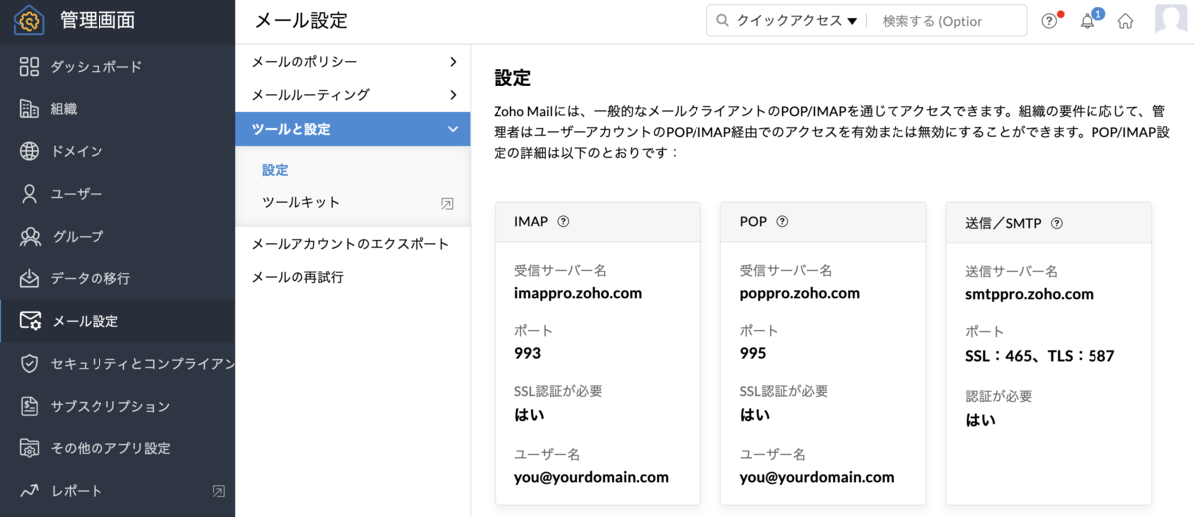Click IMAP port 993 value

point(528,353)
